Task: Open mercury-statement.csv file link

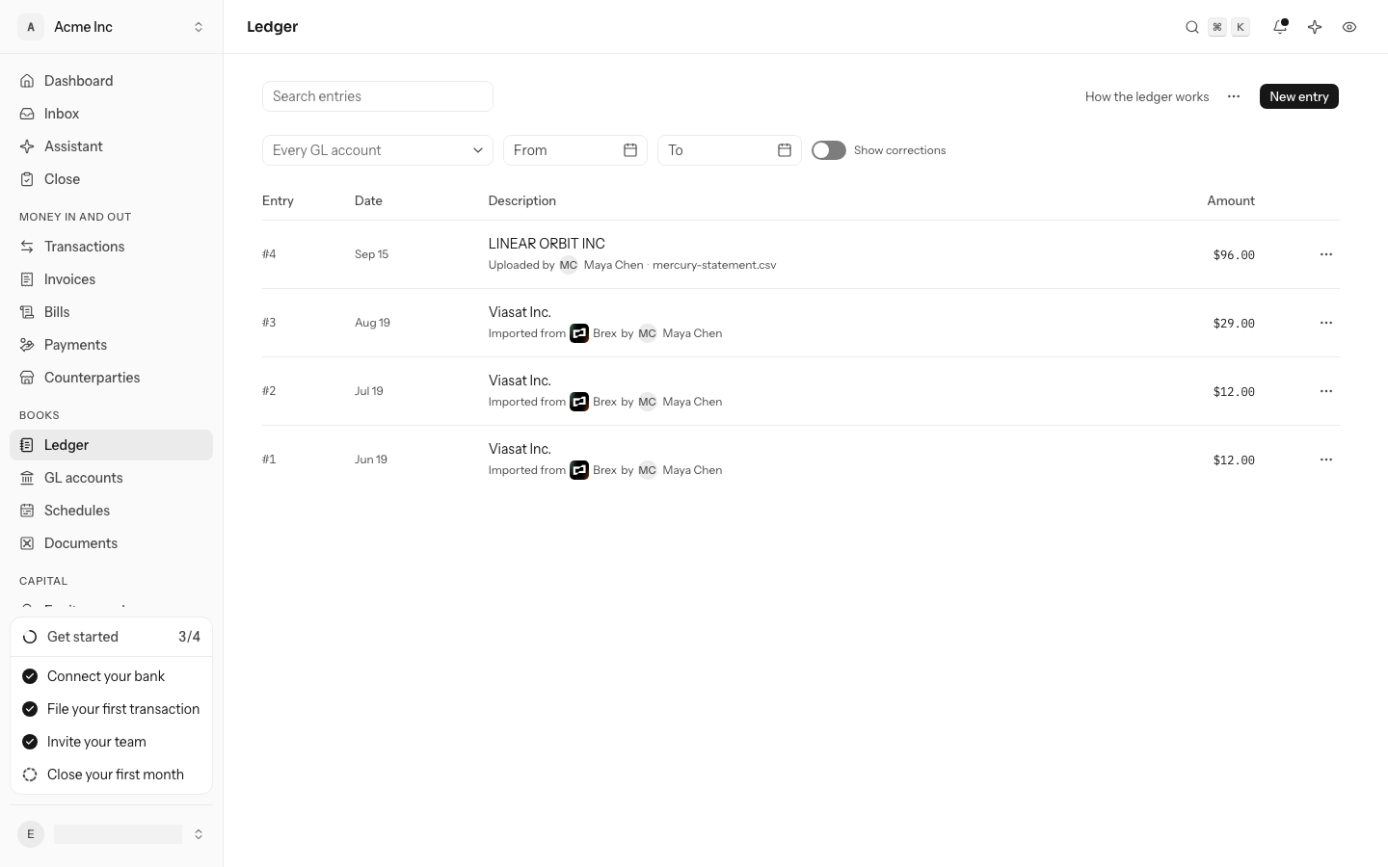Action: 714,265
